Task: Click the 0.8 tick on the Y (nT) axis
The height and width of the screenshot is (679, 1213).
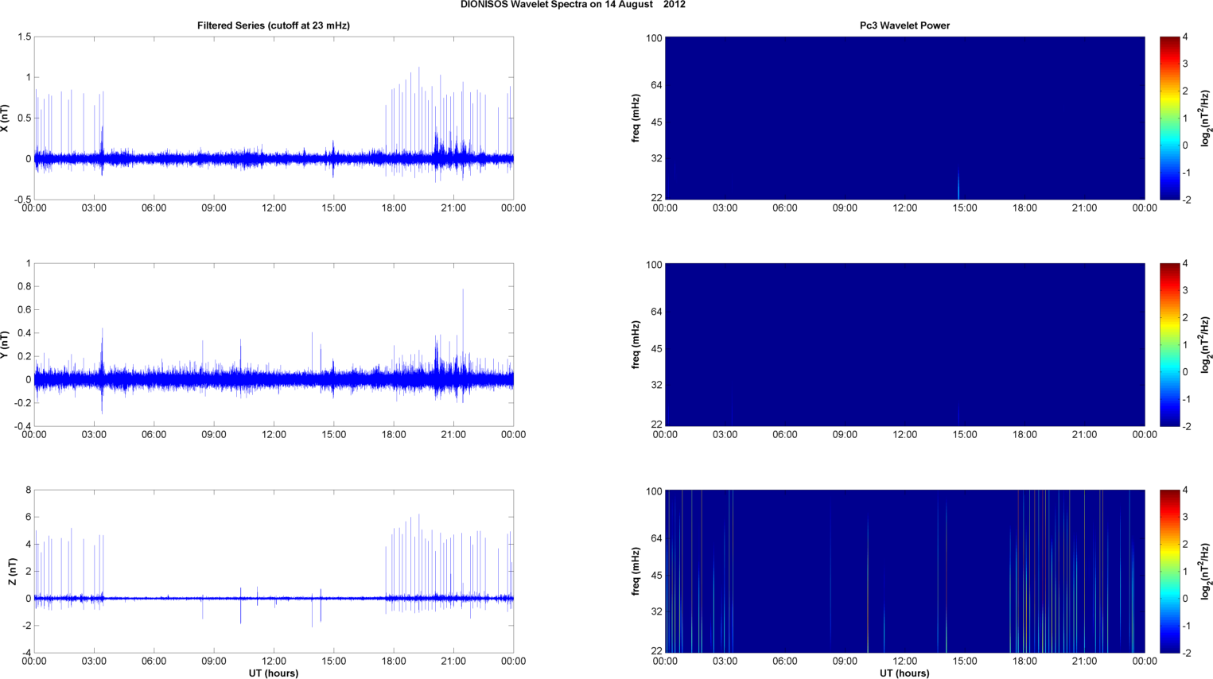Action: 24,286
